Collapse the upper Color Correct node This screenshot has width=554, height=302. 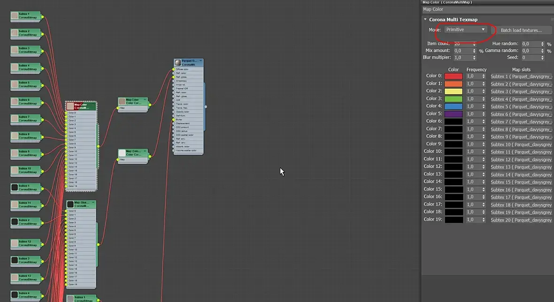[x=145, y=99]
